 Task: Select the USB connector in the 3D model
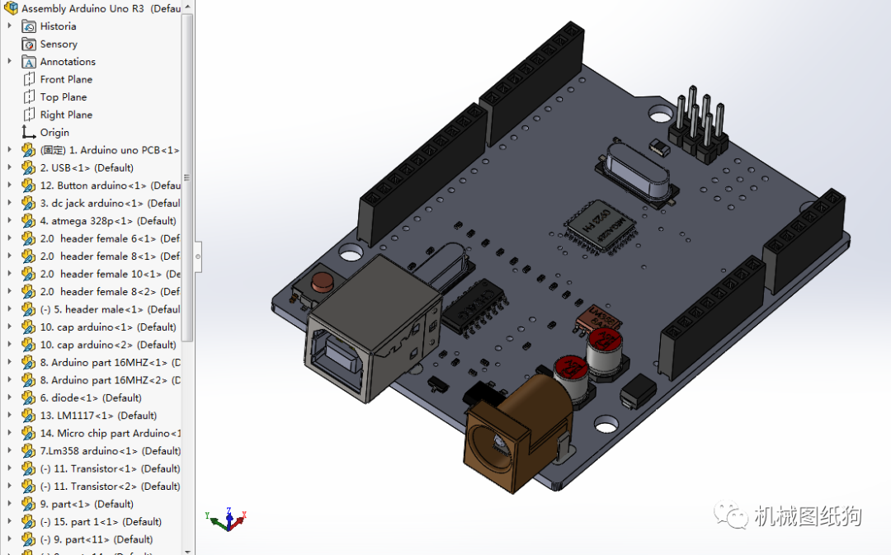coord(372,330)
